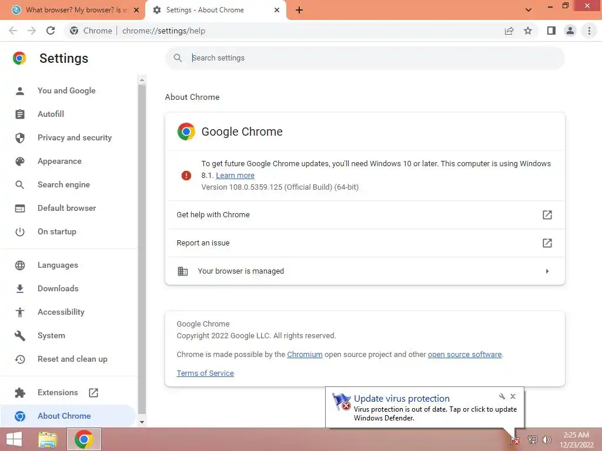
Task: Open Report an issue
Action: (364, 243)
